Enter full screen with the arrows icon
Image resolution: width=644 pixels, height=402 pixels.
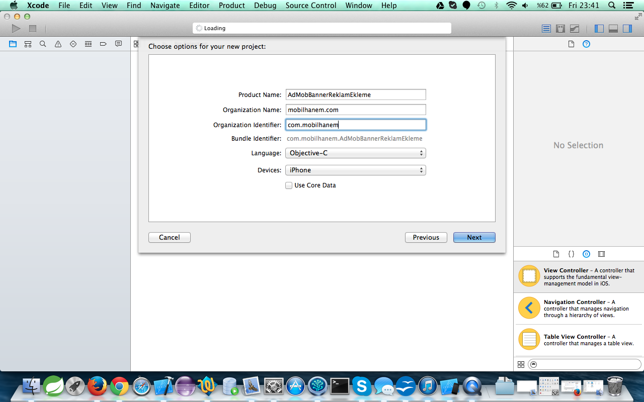pyautogui.click(x=638, y=17)
